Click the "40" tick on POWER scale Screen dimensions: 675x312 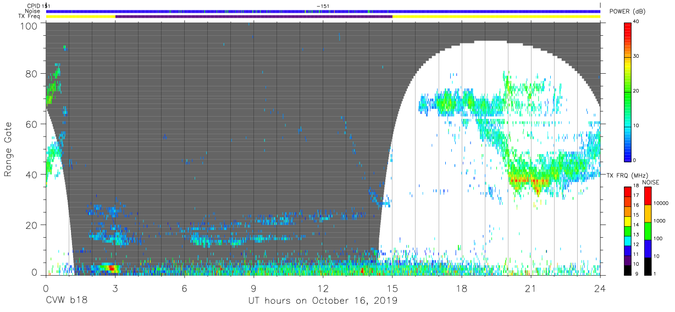pyautogui.click(x=637, y=22)
